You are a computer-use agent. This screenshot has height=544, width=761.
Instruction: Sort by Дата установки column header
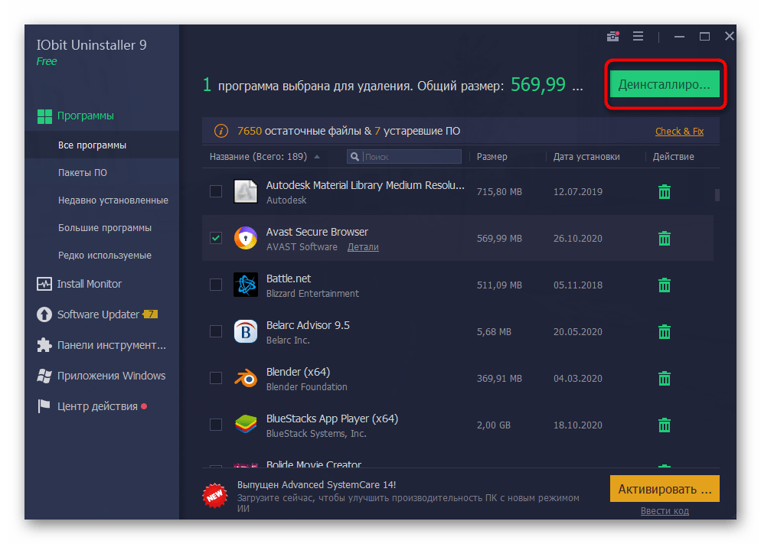(586, 157)
